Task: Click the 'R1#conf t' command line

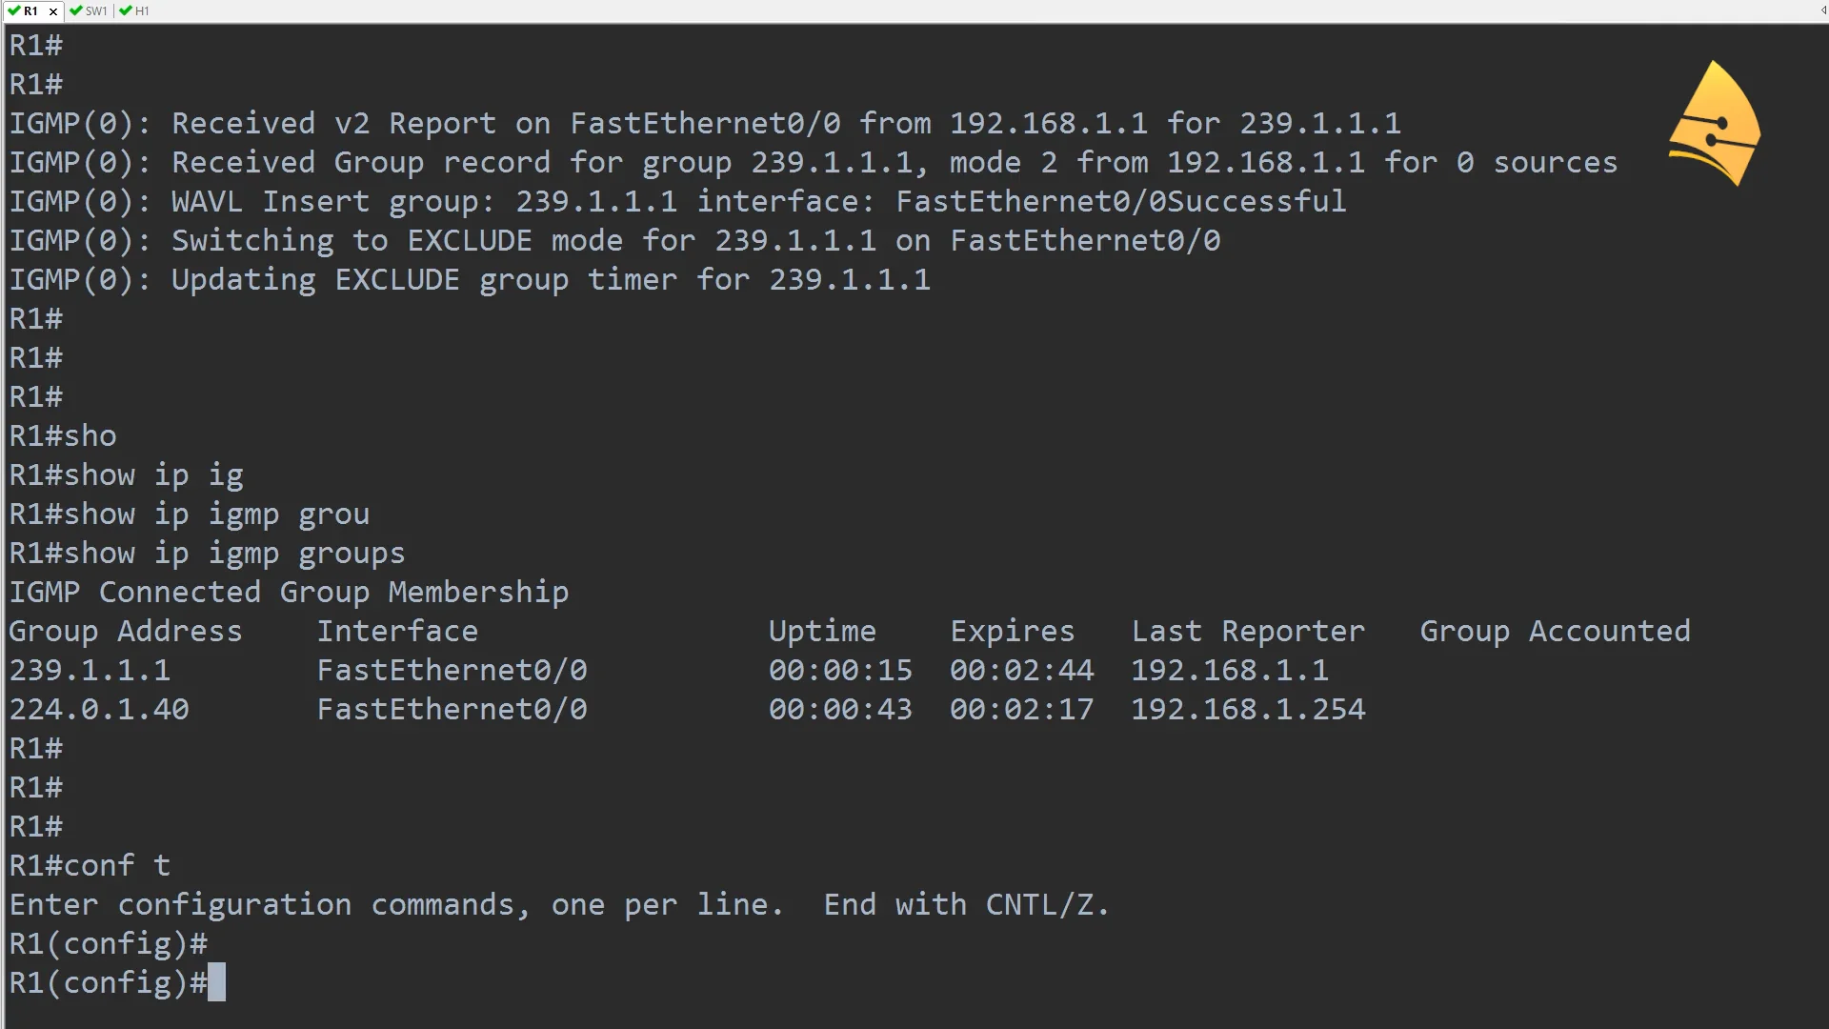Action: coord(90,866)
